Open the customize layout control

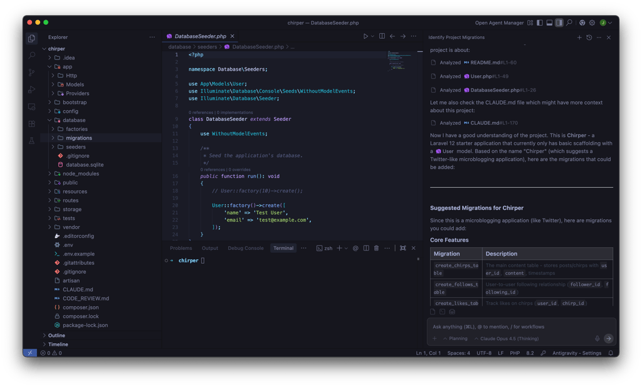(530, 23)
